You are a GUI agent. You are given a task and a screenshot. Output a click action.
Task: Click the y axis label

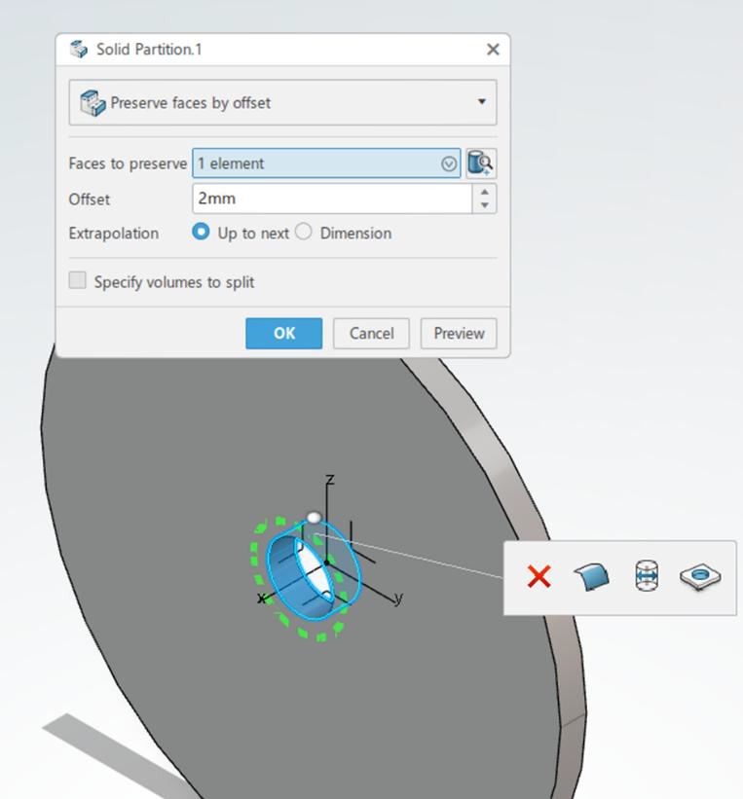398,599
